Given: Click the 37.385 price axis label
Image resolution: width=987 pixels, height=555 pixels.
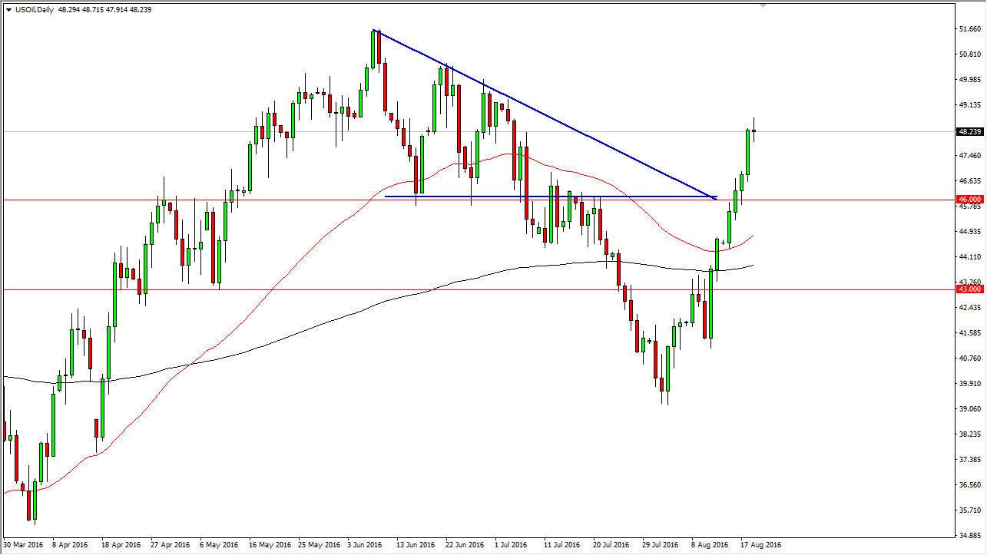Looking at the screenshot, I should [970, 460].
